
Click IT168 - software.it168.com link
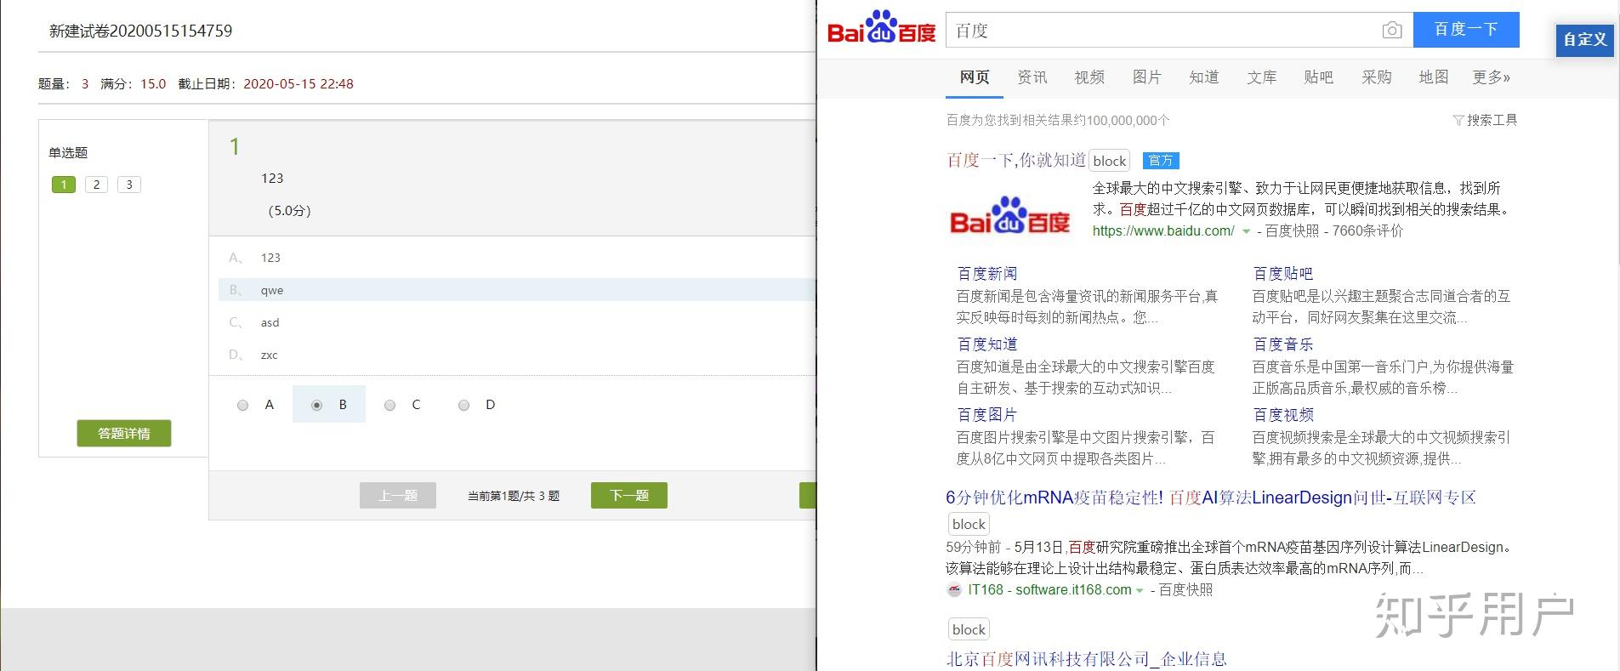[1049, 590]
